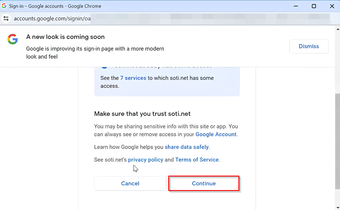Minimize the Google sign-in window
340x210 pixels.
(x=297, y=6)
